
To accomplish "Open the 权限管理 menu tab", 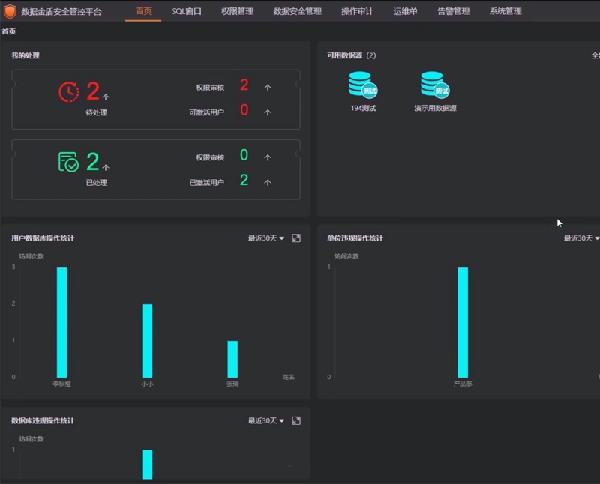I will [x=237, y=11].
